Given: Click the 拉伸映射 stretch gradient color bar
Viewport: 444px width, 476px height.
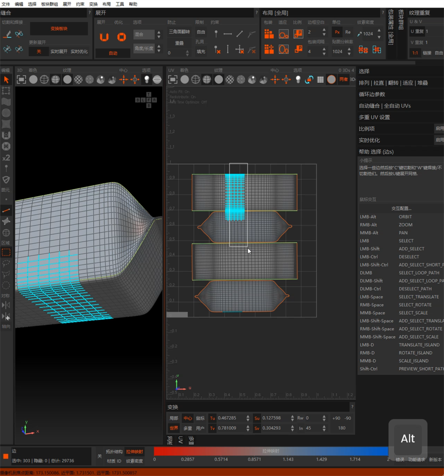Looking at the screenshot, I should [x=271, y=451].
